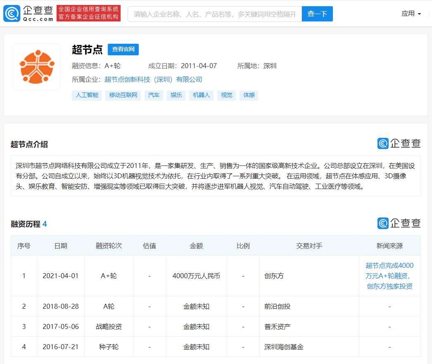Open 超节点创新科技（深圳）有限公司 link
The image size is (432, 364).
coord(153,80)
